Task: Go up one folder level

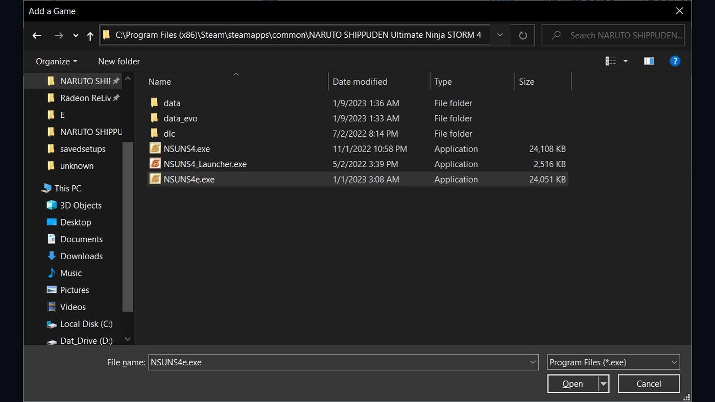Action: 90,35
